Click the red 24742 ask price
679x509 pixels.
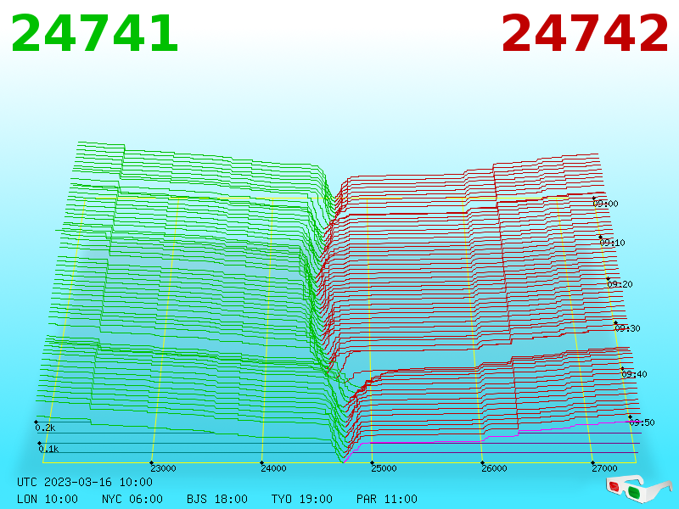[585, 33]
